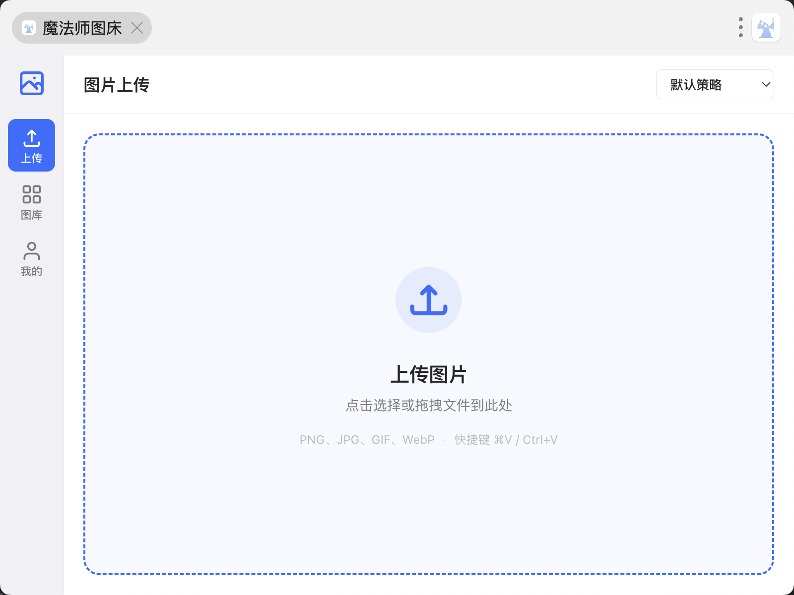
Task: Click the PNG、JPG、GIF、WebP format hint
Action: 367,440
